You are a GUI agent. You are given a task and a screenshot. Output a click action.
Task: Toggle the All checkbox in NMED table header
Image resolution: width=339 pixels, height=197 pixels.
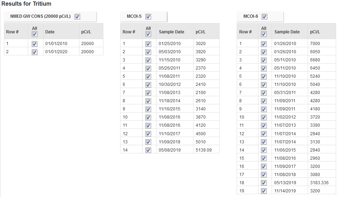35,34
